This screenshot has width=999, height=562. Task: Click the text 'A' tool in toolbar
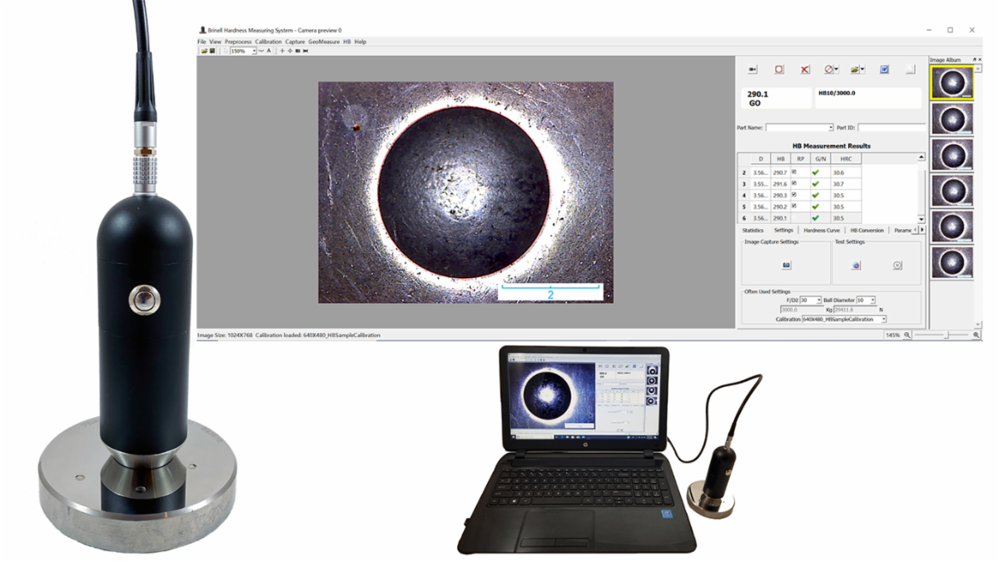269,51
